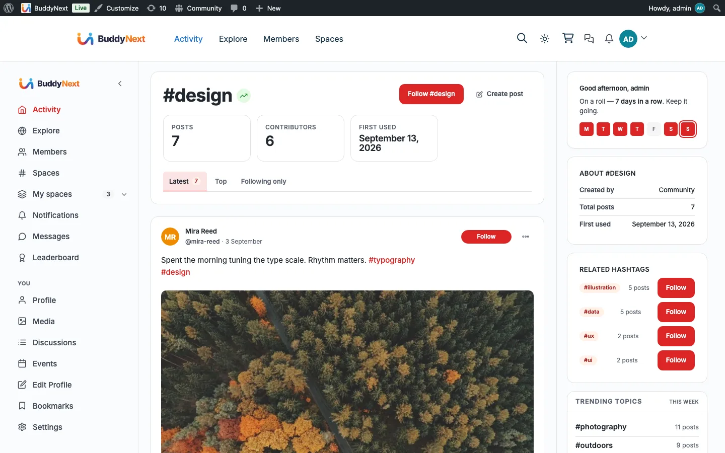Open the WordPress logo menu in admin bar
Image resolution: width=725 pixels, height=453 pixels.
tap(9, 8)
